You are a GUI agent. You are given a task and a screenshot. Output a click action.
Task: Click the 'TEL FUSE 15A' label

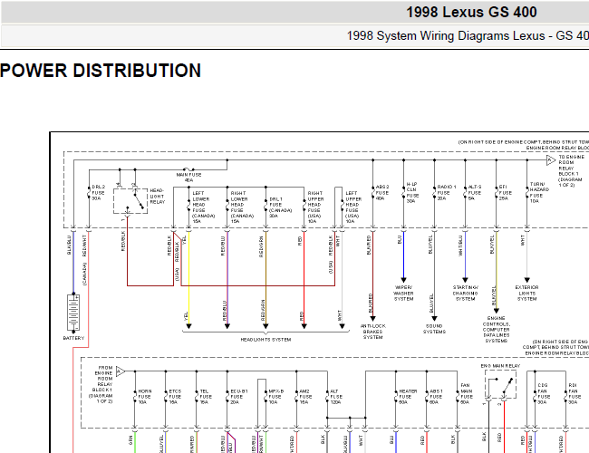click(x=207, y=397)
